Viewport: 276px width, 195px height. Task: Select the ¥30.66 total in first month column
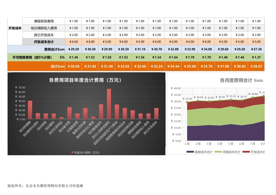click(73, 66)
